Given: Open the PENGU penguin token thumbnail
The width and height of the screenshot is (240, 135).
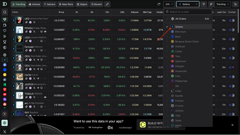Looking at the screenshot, I should pyautogui.click(x=19, y=30).
